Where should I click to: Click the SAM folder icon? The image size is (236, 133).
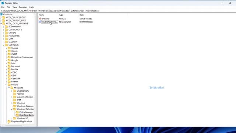(x=7, y=39)
